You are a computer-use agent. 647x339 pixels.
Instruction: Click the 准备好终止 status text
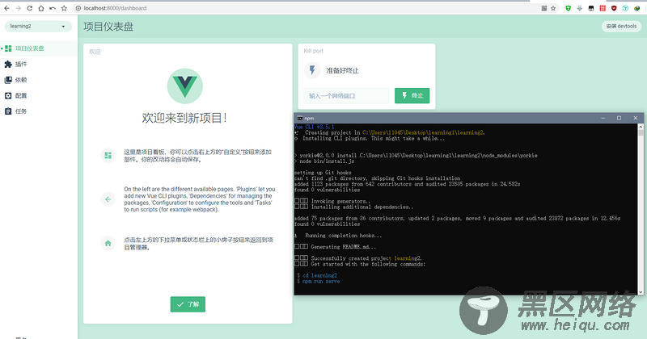tap(342, 70)
